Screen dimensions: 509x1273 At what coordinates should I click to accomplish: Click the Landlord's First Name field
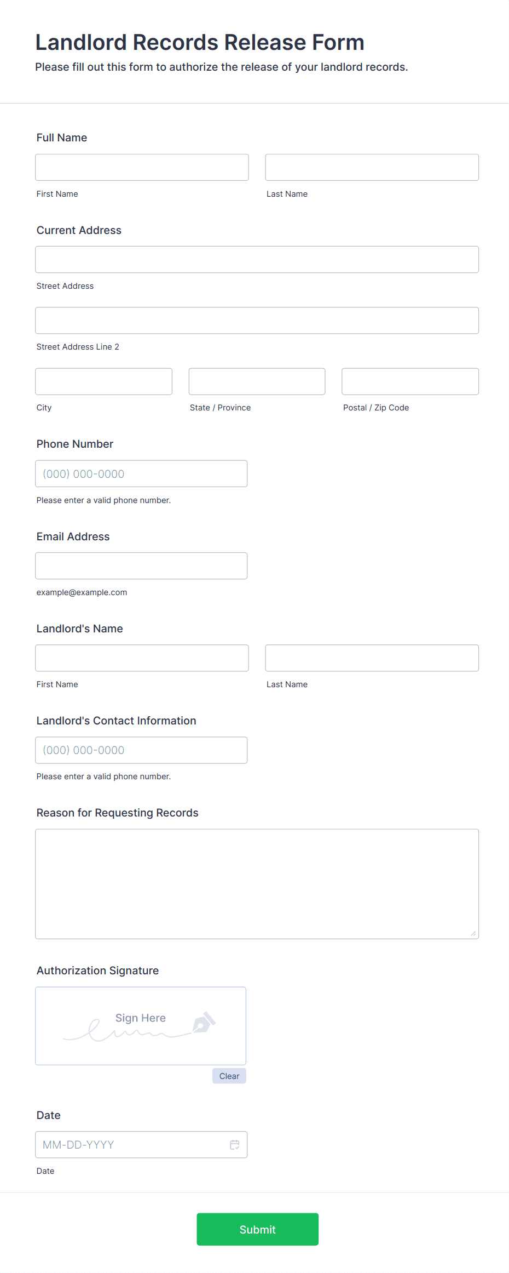pyautogui.click(x=141, y=658)
